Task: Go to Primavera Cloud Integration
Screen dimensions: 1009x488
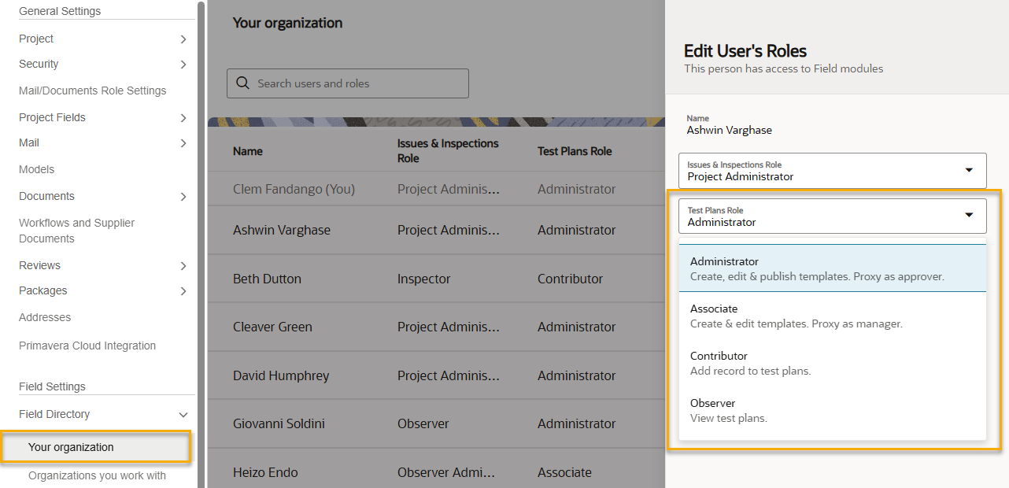Action: (x=87, y=346)
